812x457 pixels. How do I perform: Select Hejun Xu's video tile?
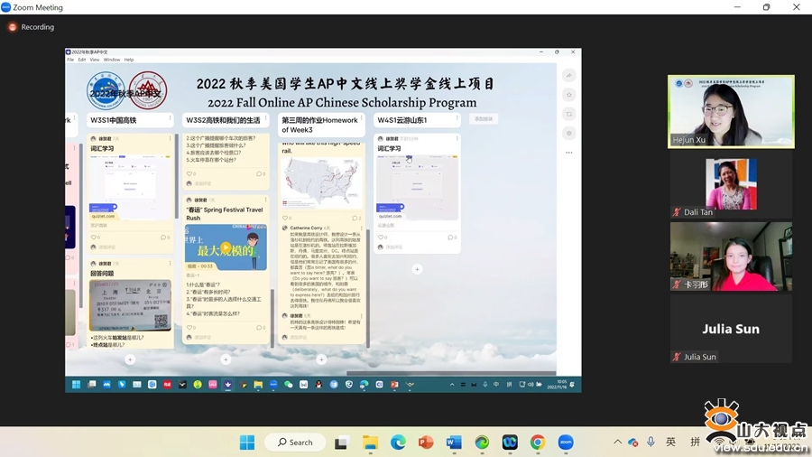click(731, 111)
